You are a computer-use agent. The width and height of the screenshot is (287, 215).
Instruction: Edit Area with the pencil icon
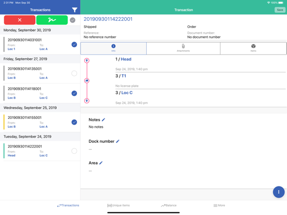[x=101, y=163]
